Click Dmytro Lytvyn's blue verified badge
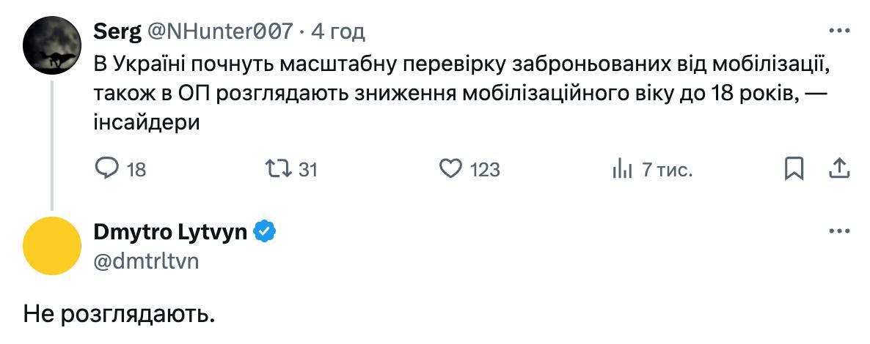Image resolution: width=870 pixels, height=344 pixels. (265, 232)
